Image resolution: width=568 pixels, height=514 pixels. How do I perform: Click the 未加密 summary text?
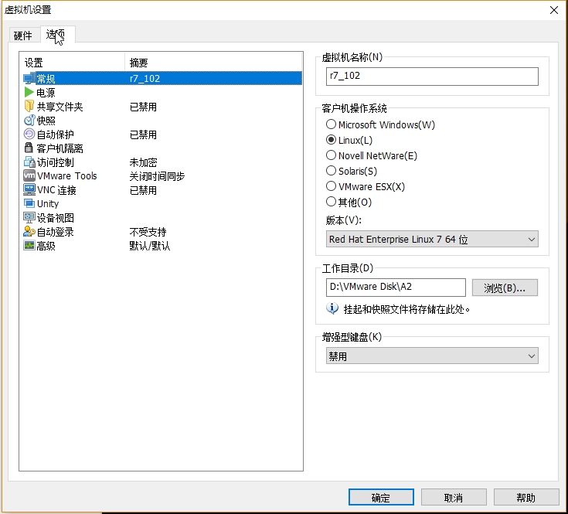point(144,162)
